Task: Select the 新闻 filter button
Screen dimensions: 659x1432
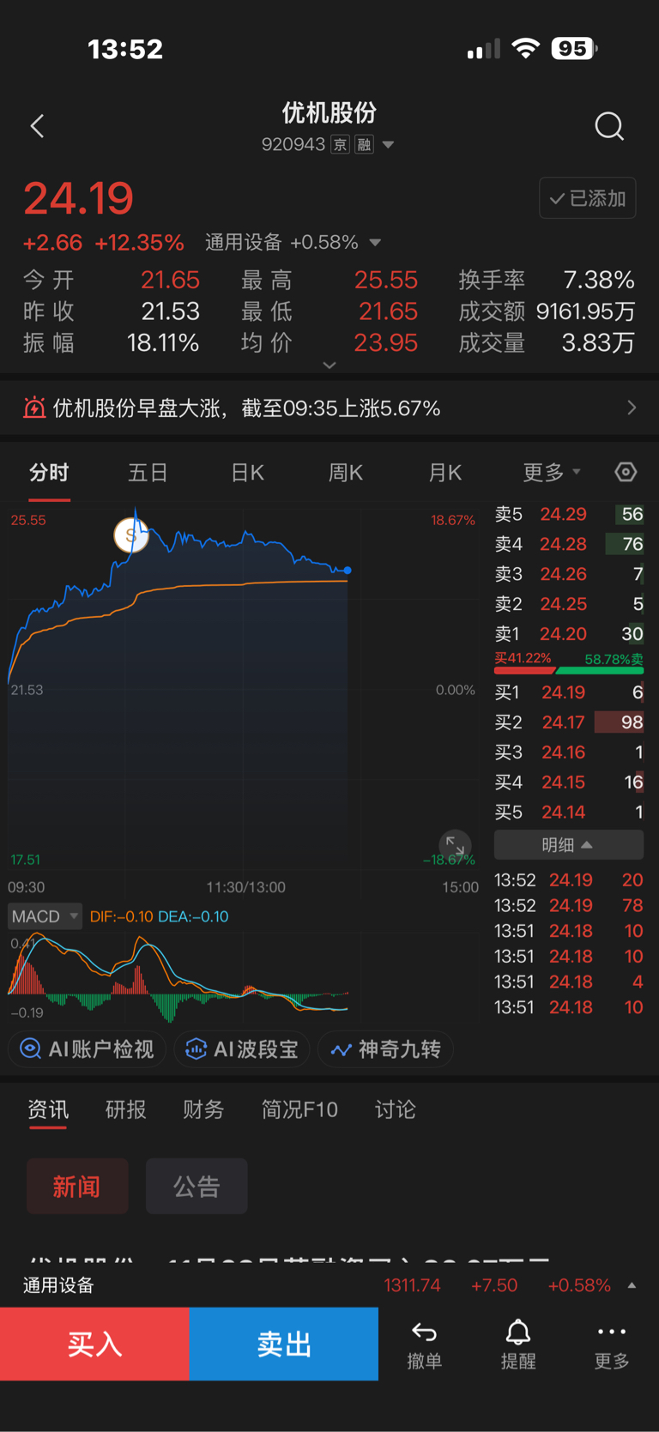Action: coord(77,1186)
